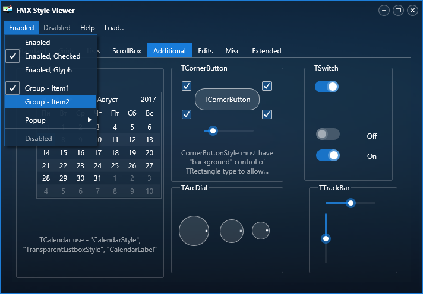Click the medium TArcDial knob
This screenshot has height=294, width=423.
point(232,231)
